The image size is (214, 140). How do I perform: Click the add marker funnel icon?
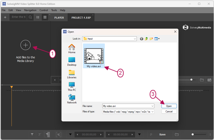[32, 134]
